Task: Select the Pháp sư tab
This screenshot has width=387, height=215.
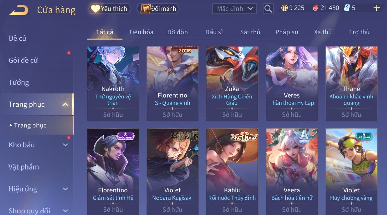Action: (x=287, y=32)
